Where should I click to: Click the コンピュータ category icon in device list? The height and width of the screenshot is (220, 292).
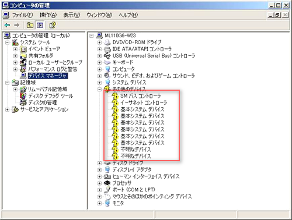pos(107,69)
